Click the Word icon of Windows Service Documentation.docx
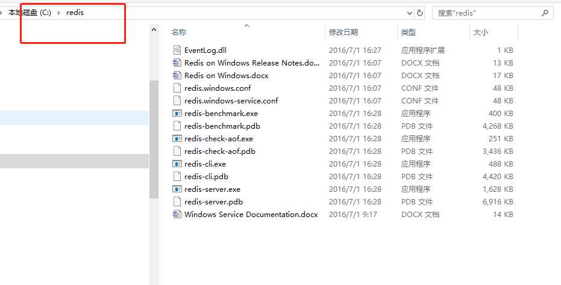This screenshot has width=561, height=285. click(177, 214)
